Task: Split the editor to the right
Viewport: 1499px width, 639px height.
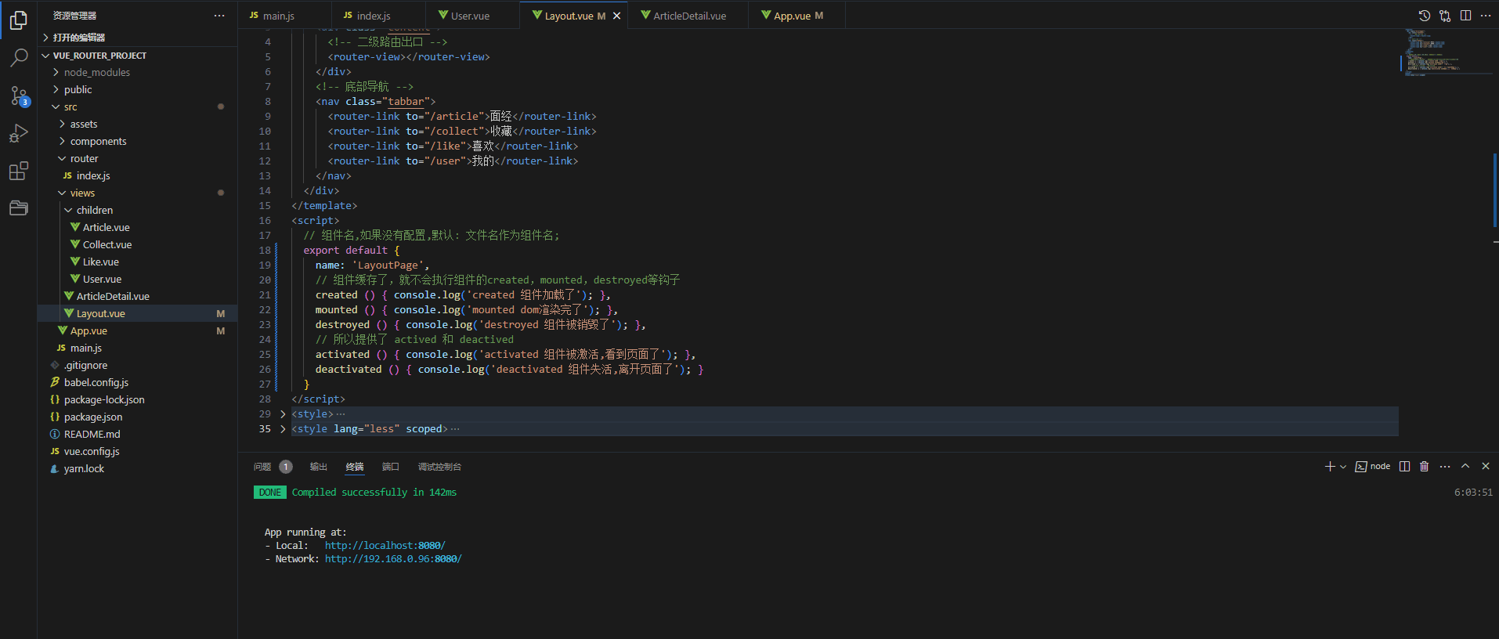Action: pyautogui.click(x=1465, y=16)
